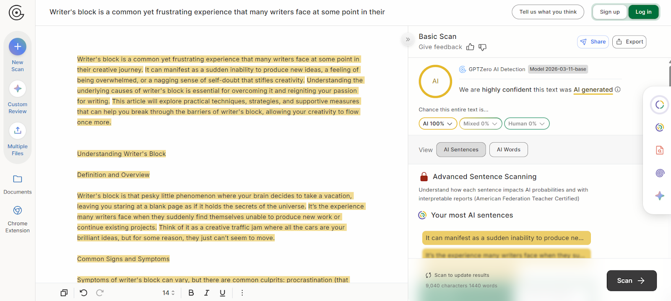671x301 pixels.
Task: Click the loading circle icon in right sidebar
Action: pyautogui.click(x=660, y=105)
